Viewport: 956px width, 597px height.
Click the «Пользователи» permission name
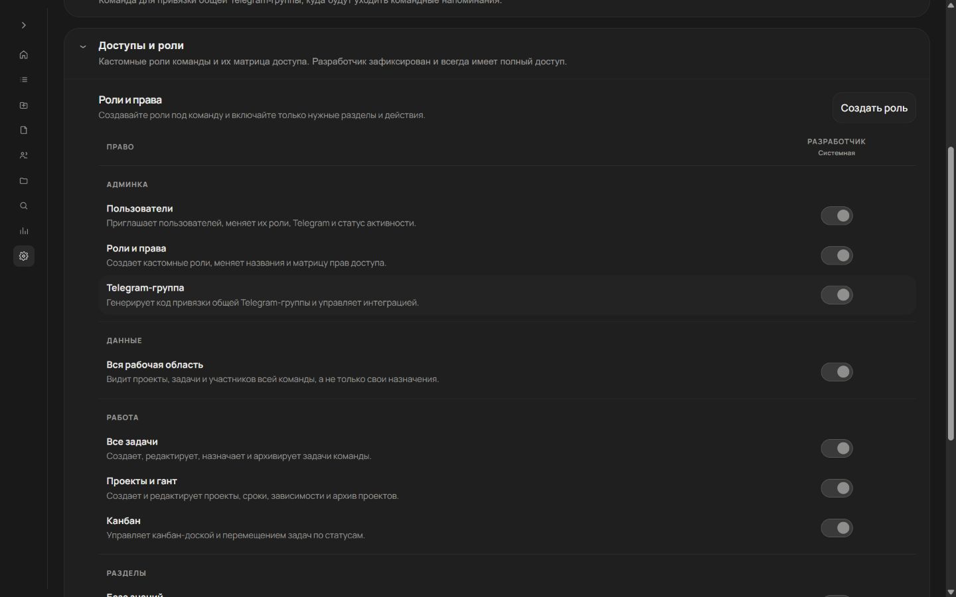(x=139, y=209)
